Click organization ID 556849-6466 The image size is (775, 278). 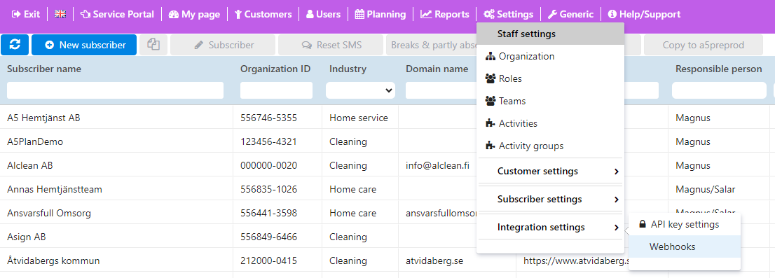(268, 237)
